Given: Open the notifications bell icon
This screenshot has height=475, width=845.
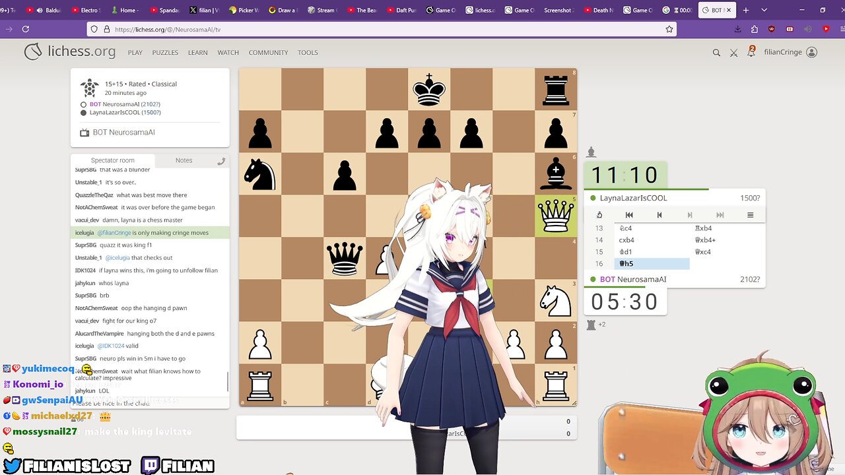Looking at the screenshot, I should pos(751,51).
